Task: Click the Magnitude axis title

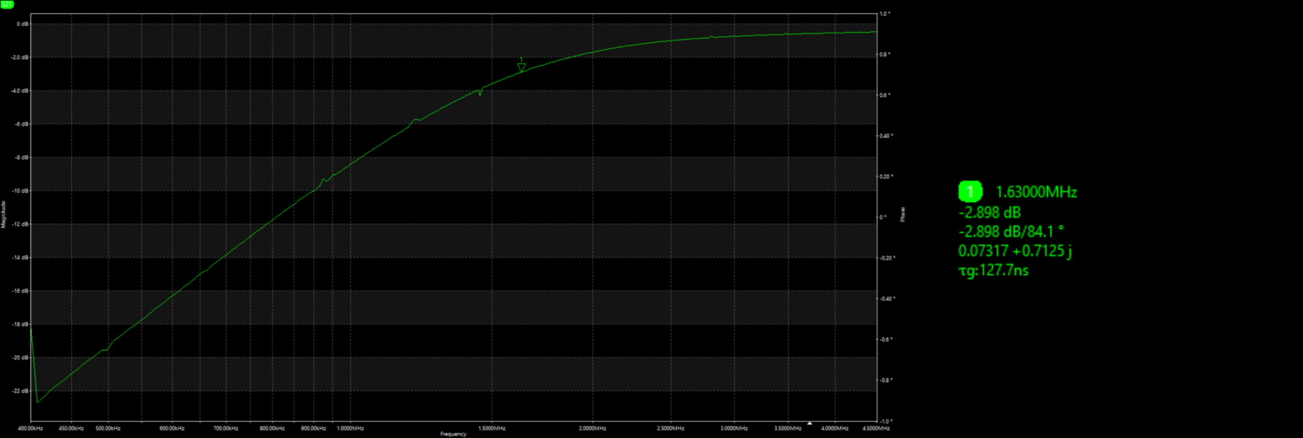Action: click(x=4, y=214)
